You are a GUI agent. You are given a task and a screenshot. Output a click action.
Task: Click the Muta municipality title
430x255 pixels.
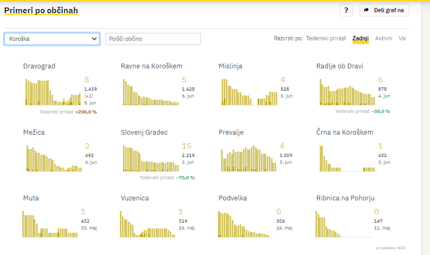31,198
